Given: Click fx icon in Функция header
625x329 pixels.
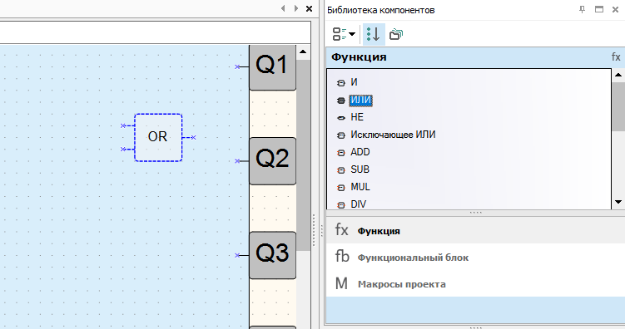Looking at the screenshot, I should click(616, 57).
